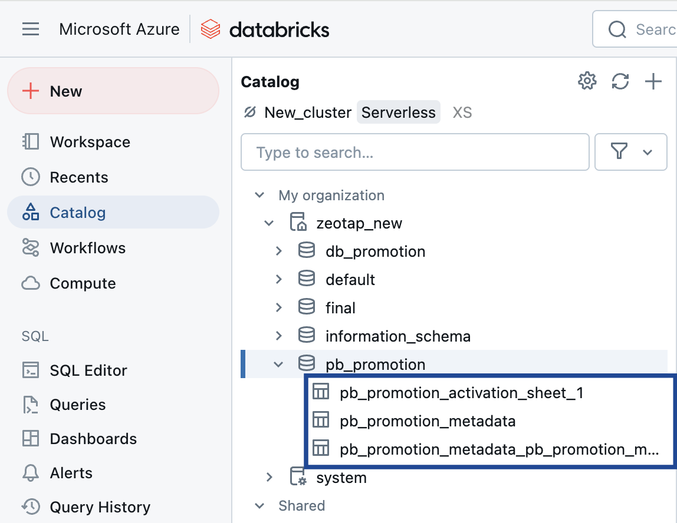Click the pb_promotion_activation_sheet_1 table icon
Image resolution: width=677 pixels, height=523 pixels.
pyautogui.click(x=320, y=392)
